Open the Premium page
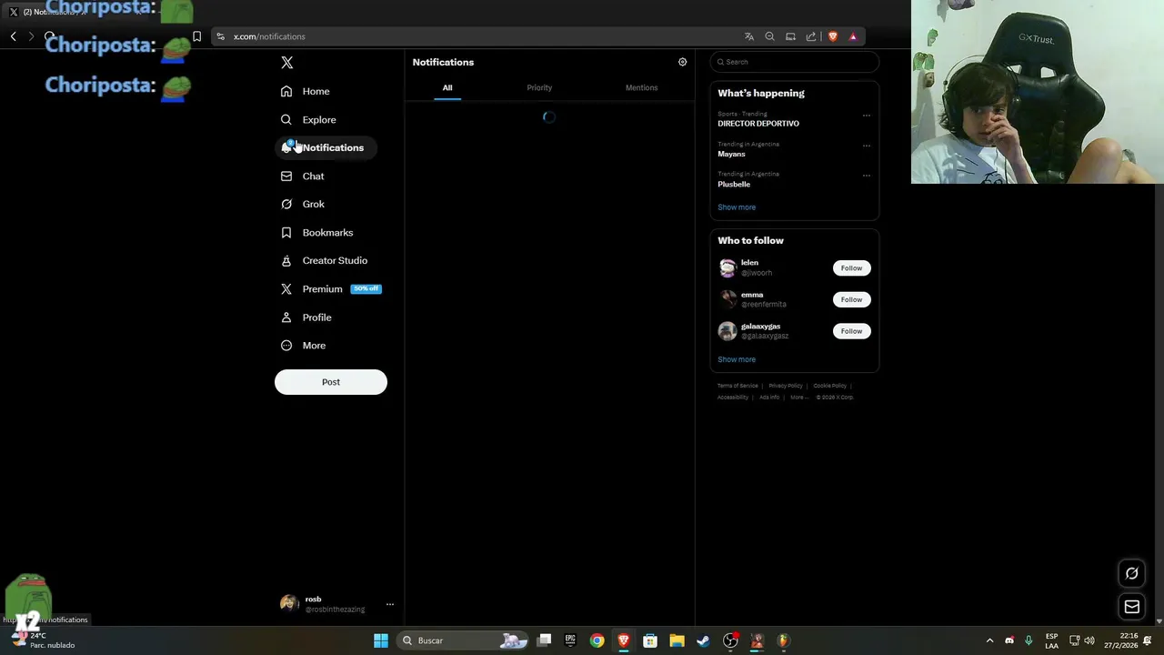The image size is (1164, 655). click(331, 288)
